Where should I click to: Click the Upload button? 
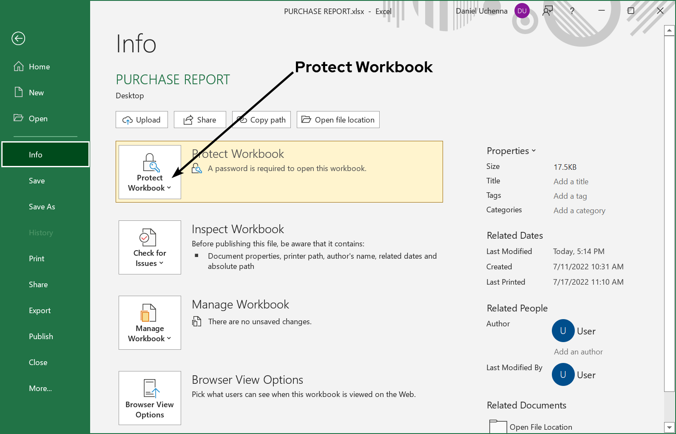pyautogui.click(x=142, y=120)
